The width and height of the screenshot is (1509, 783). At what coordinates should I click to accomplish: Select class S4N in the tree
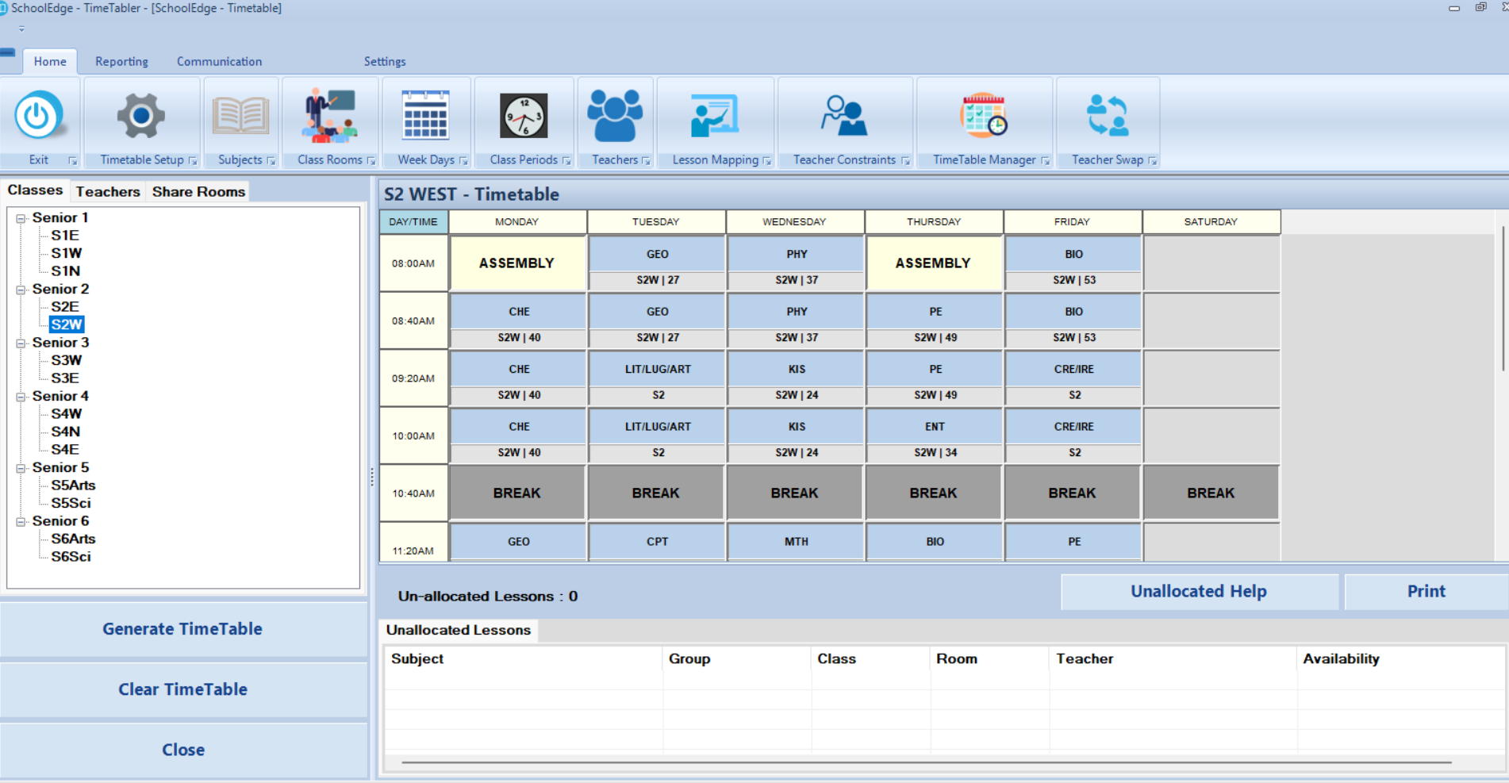click(x=66, y=432)
